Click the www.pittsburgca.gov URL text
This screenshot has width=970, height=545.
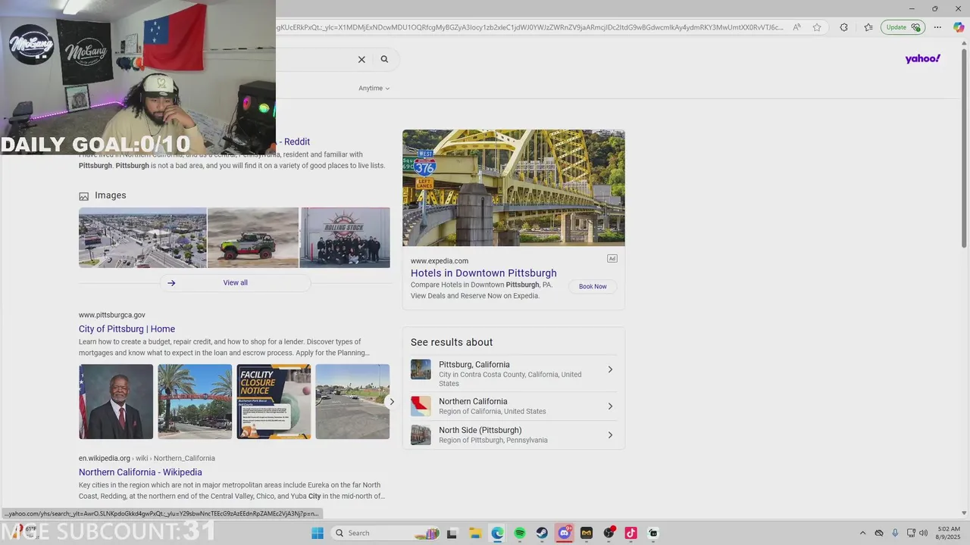(x=112, y=315)
